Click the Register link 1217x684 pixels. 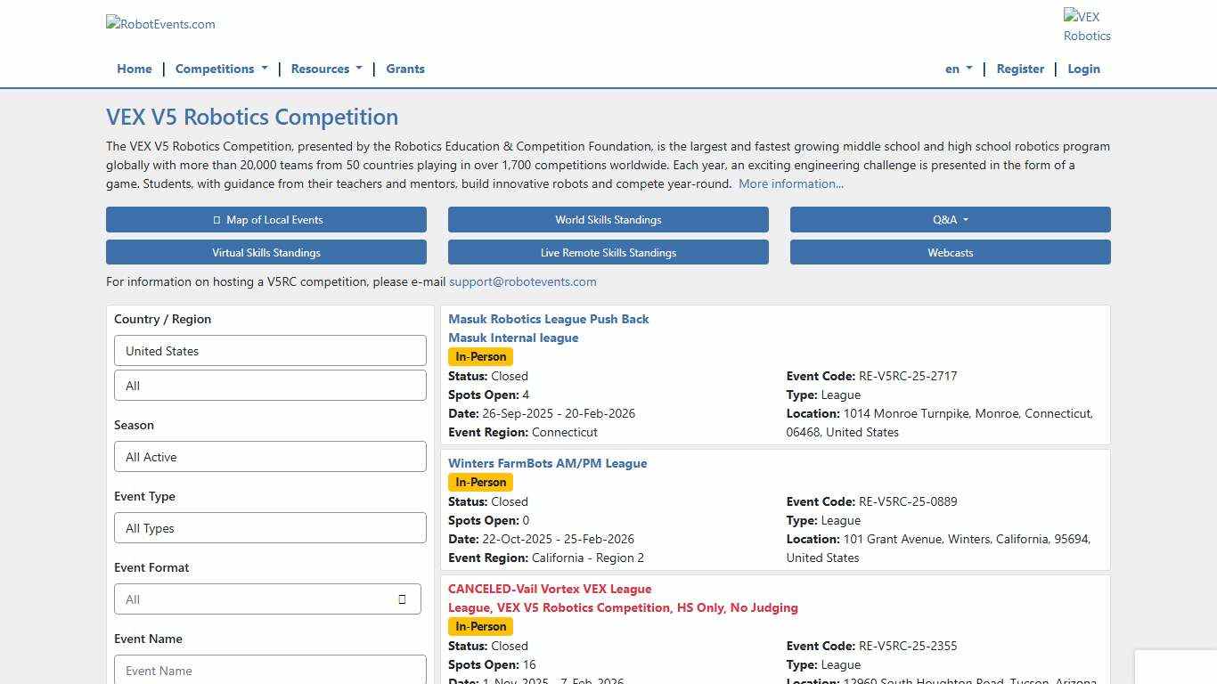[1020, 69]
